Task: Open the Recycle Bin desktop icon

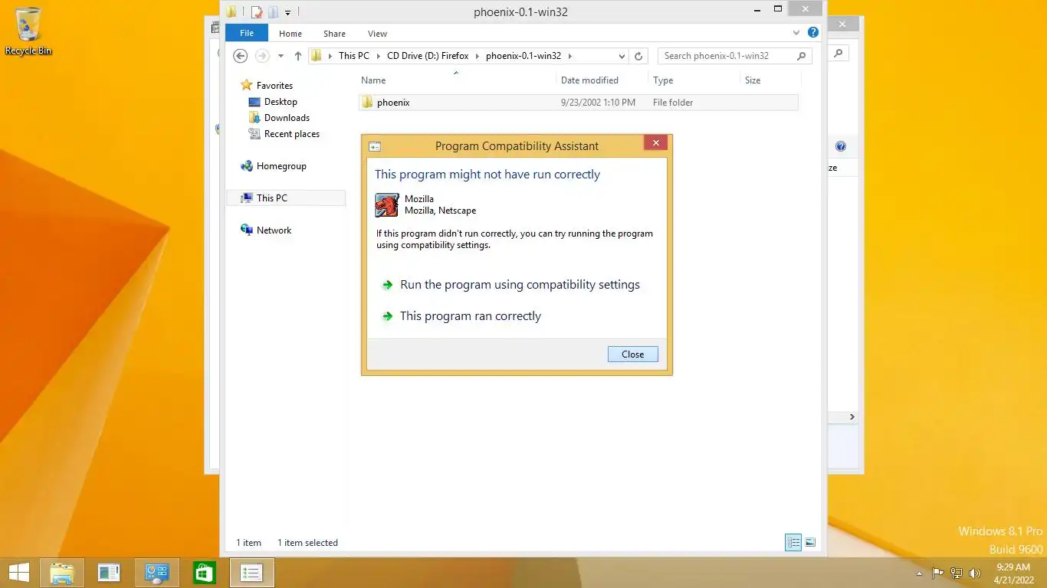Action: click(x=28, y=31)
